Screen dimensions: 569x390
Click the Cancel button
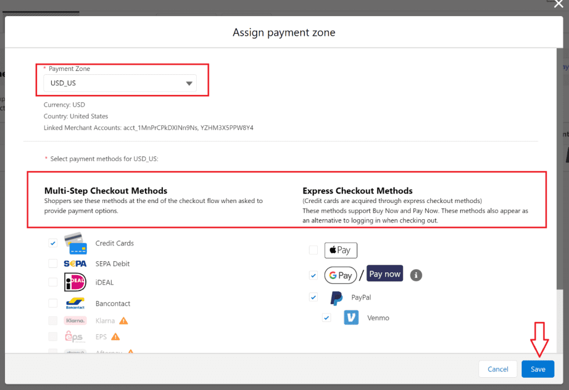point(498,369)
